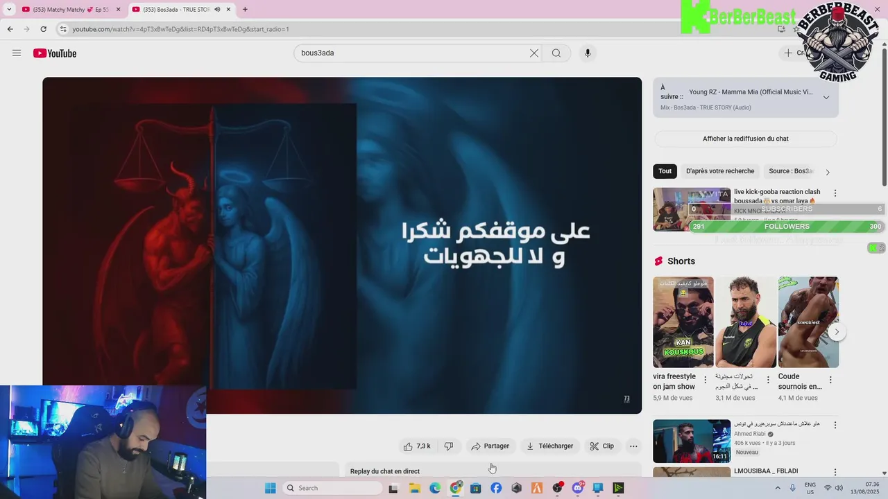This screenshot has width=888, height=499.
Task: Open a new browser tab
Action: (x=245, y=10)
